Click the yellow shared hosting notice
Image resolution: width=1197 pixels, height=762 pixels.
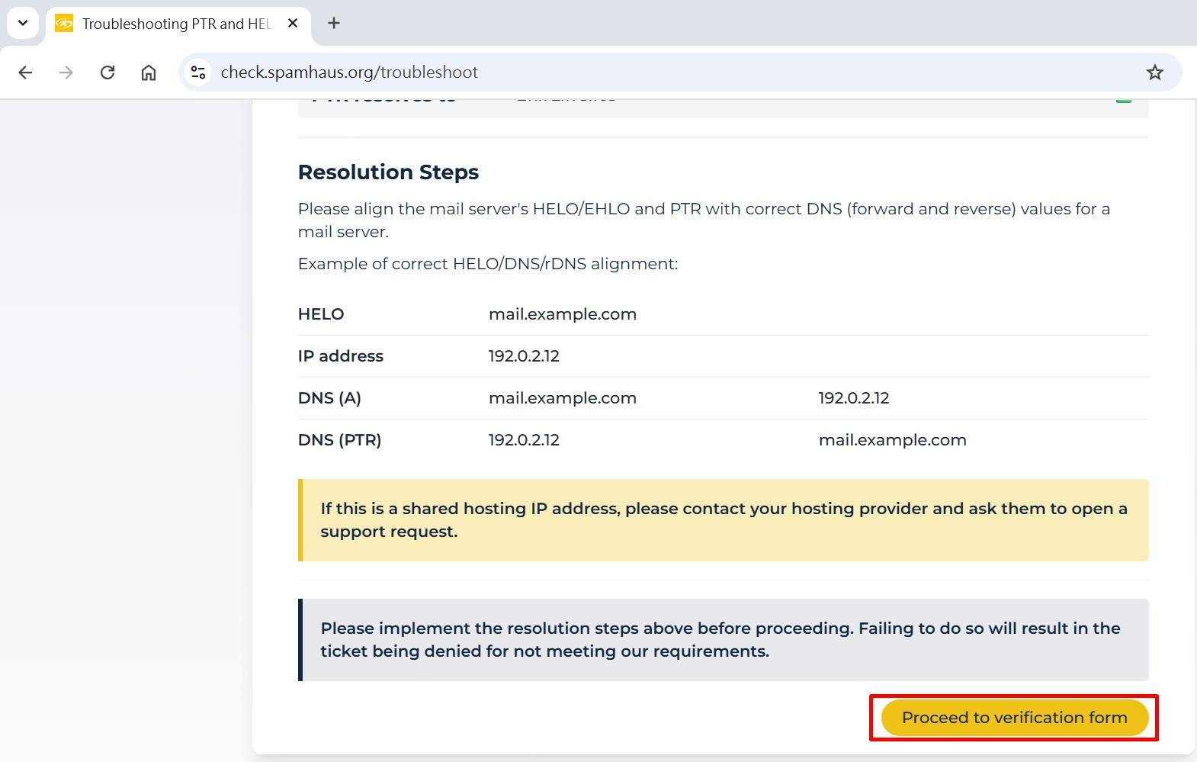point(723,520)
